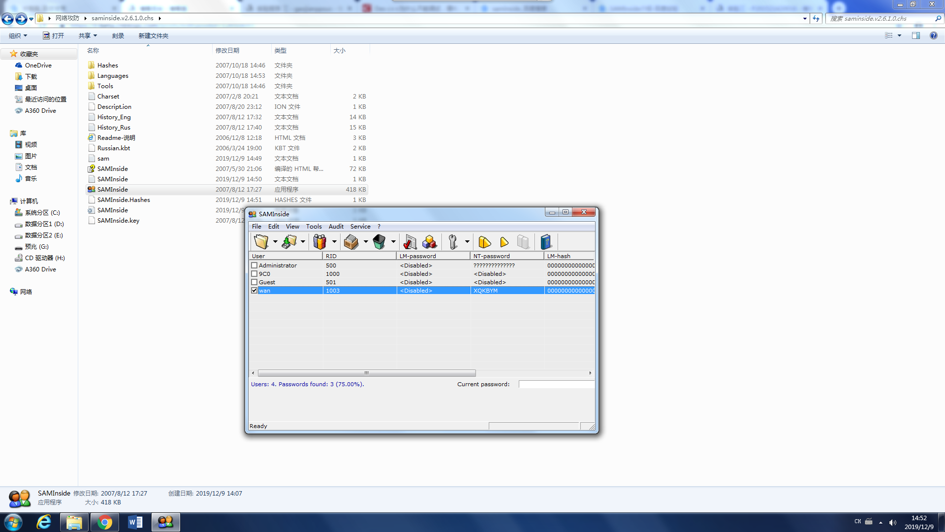Check the Guest user checkbox
This screenshot has width=945, height=532.
pos(254,282)
